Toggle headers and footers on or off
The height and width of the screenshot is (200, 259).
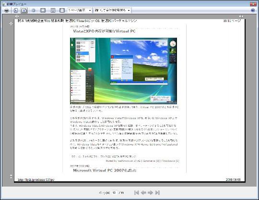[43, 11]
